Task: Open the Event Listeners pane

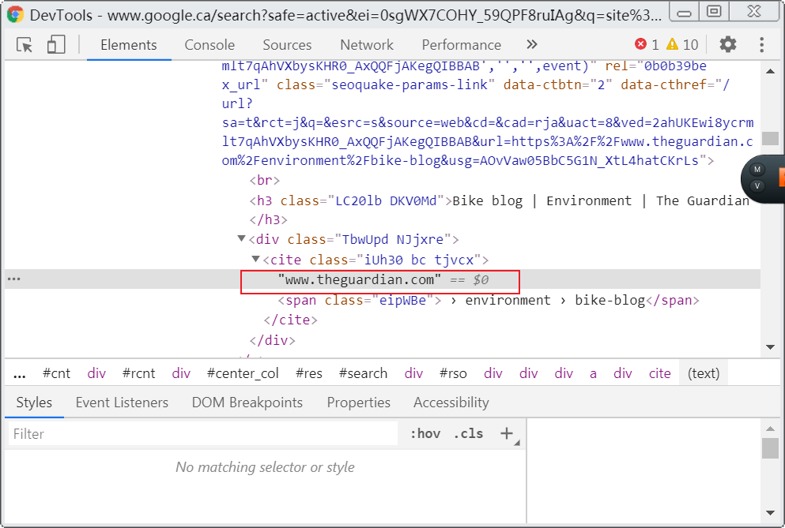Action: coord(122,403)
